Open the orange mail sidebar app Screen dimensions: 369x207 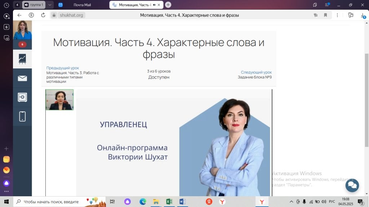pyautogui.click(x=6, y=170)
